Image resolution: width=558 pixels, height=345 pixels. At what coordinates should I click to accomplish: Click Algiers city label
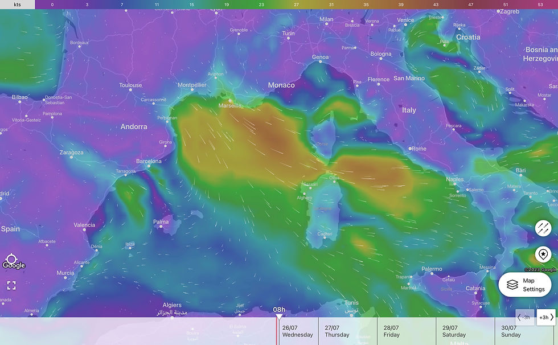point(172,305)
